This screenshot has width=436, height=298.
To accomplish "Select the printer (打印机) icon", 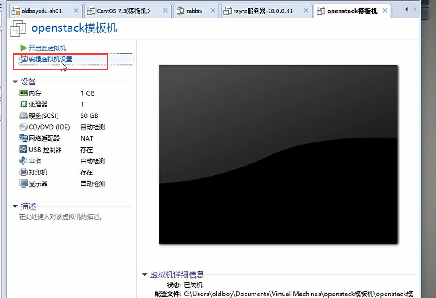I will (x=24, y=172).
